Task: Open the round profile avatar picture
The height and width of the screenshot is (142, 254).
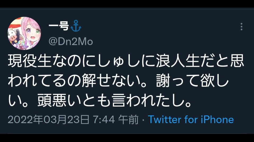Action: (24, 33)
